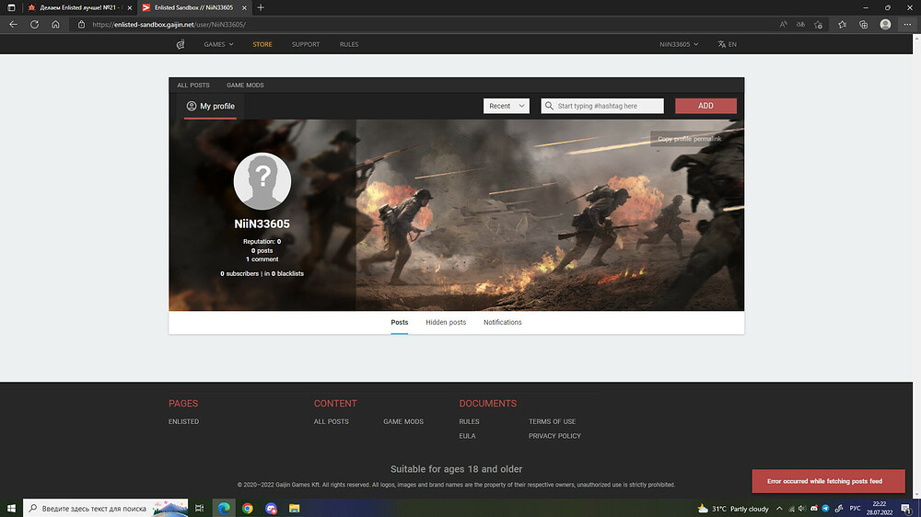Click the browser Home icon

click(55, 25)
